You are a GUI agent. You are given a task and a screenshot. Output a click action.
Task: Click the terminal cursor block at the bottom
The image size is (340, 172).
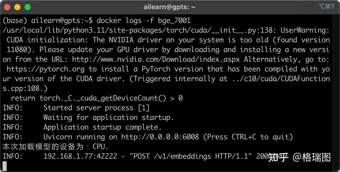tap(5, 166)
